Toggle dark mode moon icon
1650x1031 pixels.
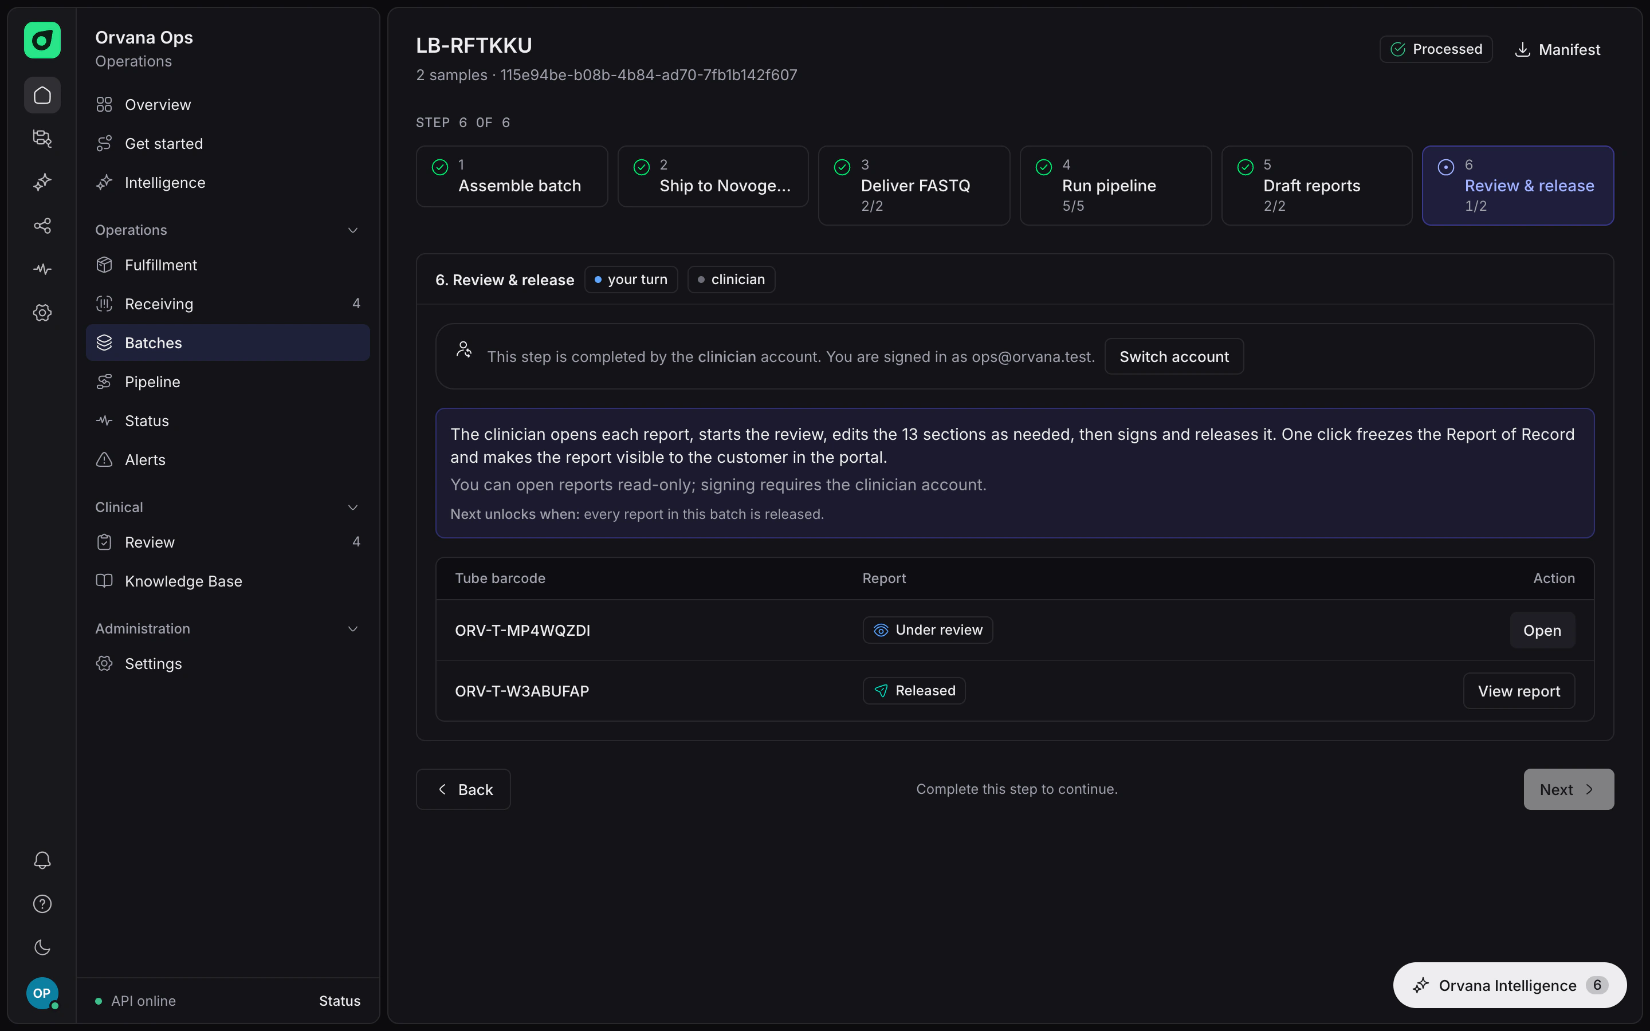pyautogui.click(x=42, y=947)
